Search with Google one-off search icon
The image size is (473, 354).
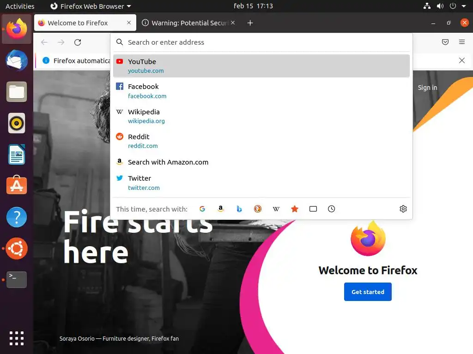click(x=202, y=209)
